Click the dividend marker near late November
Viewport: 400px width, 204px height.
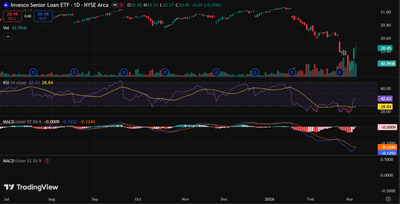pos(215,72)
